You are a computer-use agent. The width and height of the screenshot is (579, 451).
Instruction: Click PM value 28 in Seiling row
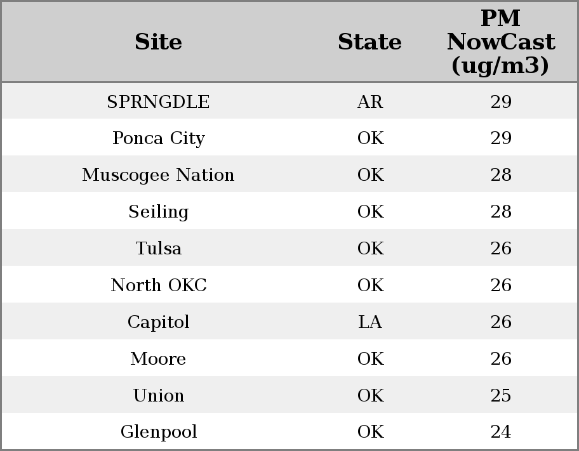point(501,212)
